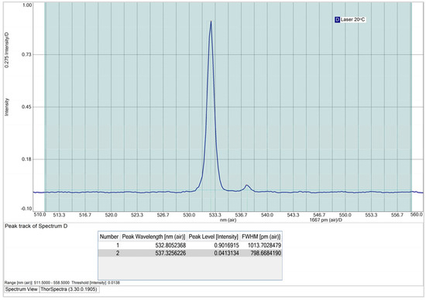This screenshot has height=300, width=426.
Task: Click the blue D legend icon
Action: click(x=337, y=20)
